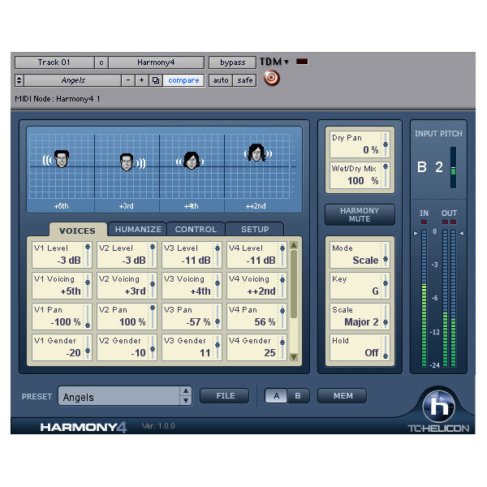The width and height of the screenshot is (487, 487).
Task: Adjust the V3 Level slider
Action: click(218, 255)
